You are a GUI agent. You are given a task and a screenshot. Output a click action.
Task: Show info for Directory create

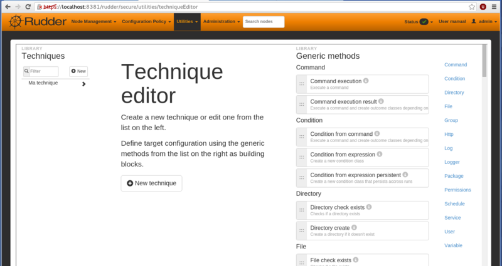coord(354,227)
